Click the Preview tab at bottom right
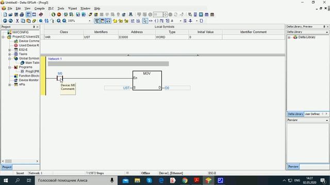The height and width of the screenshot is (185, 330). (293, 166)
